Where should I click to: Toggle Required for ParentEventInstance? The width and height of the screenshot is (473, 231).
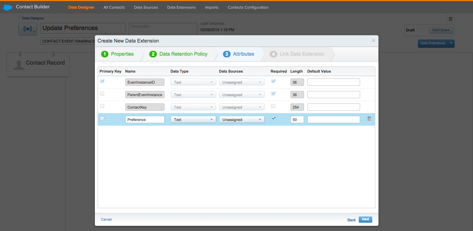[273, 94]
